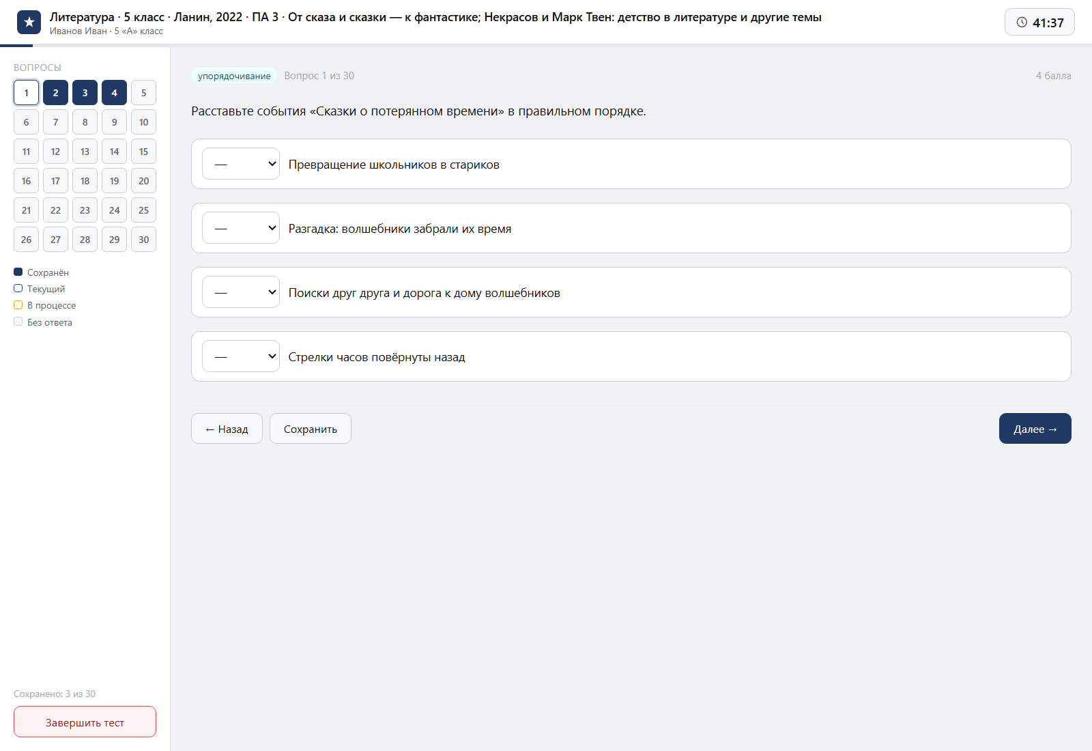This screenshot has height=751, width=1092.
Task: Open order dropdown for «Стрелки часов повёрнуты назад»
Action: (x=241, y=356)
